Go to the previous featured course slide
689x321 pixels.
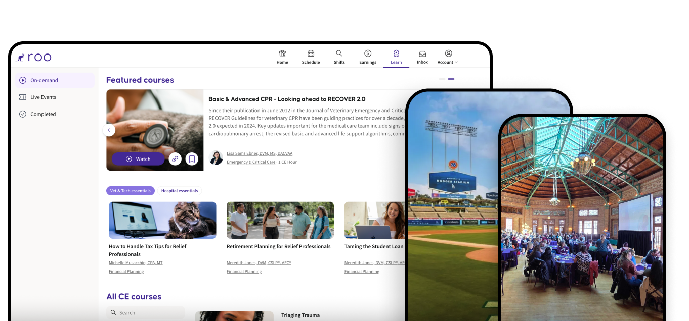[x=109, y=130]
